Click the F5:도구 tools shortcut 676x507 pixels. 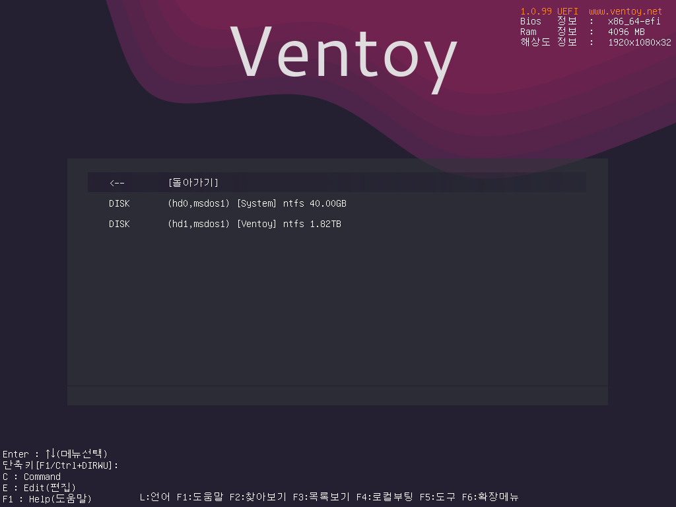tap(437, 497)
